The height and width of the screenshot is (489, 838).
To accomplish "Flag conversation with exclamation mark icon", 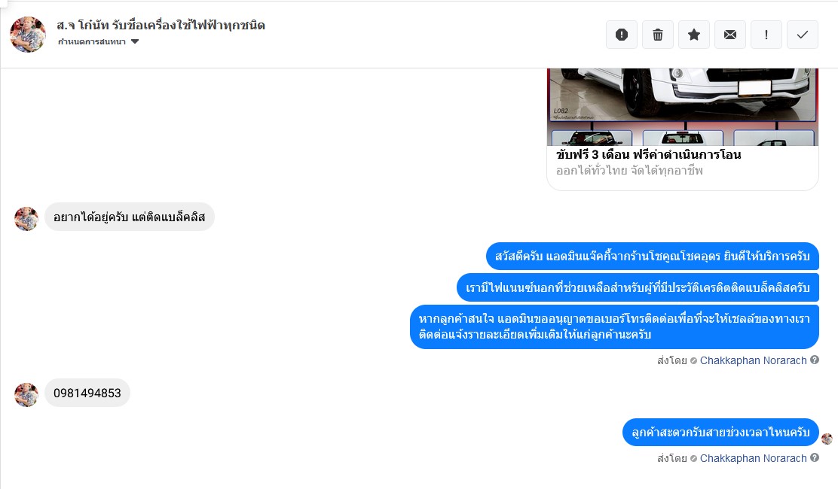I will 766,35.
